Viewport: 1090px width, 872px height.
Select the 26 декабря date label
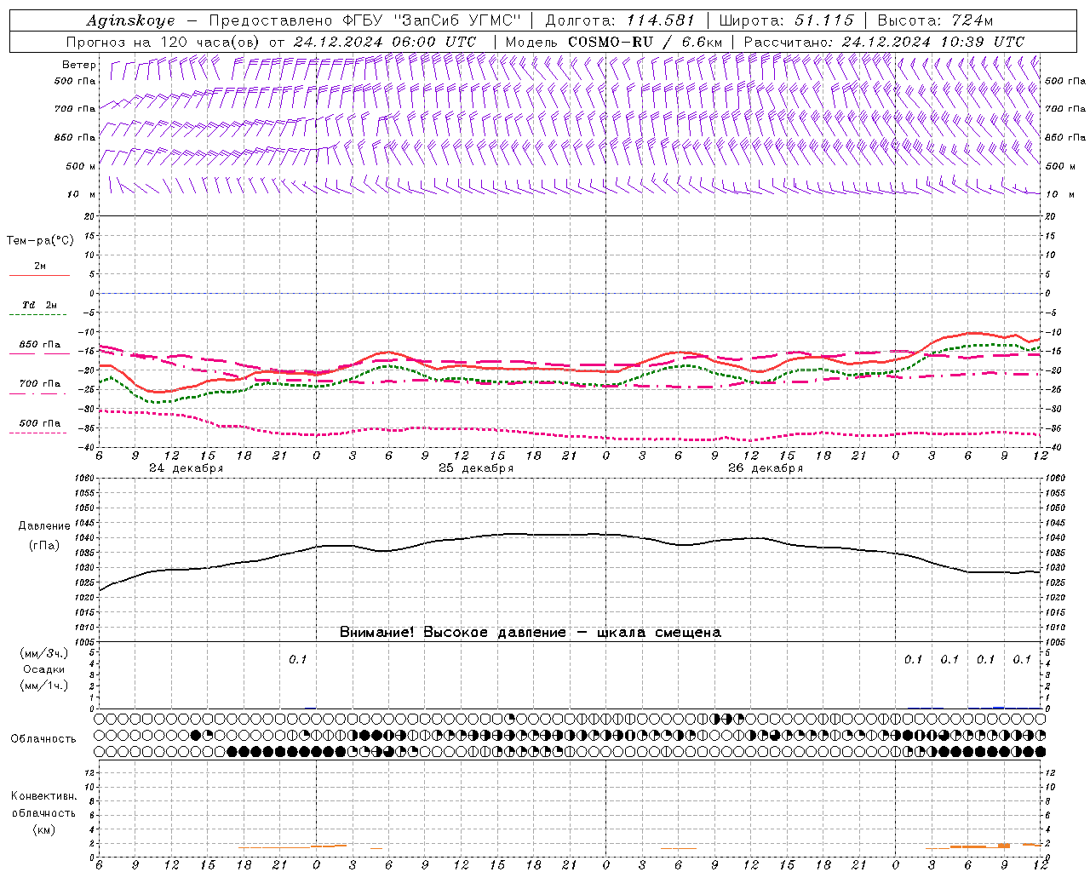(766, 468)
